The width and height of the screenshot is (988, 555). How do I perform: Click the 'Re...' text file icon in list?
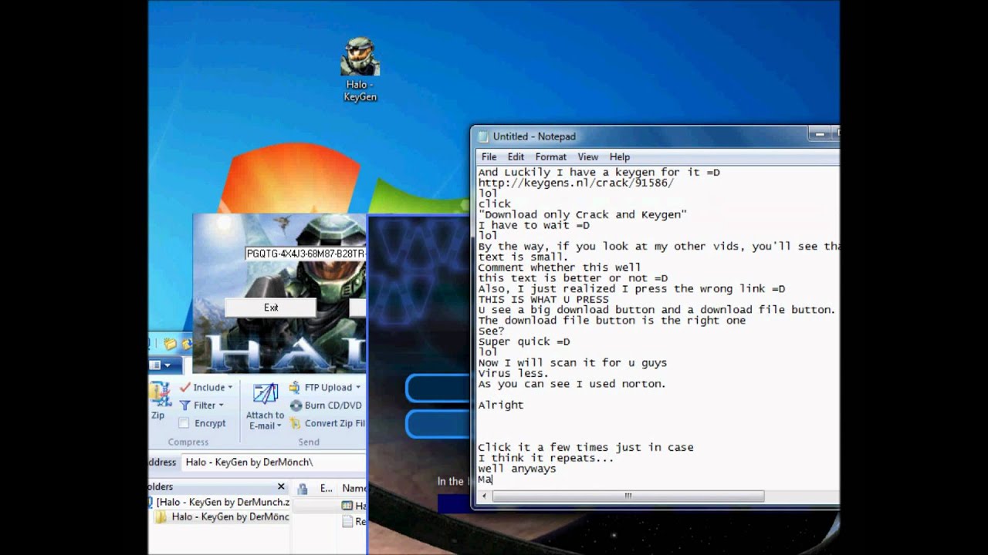coord(347,522)
